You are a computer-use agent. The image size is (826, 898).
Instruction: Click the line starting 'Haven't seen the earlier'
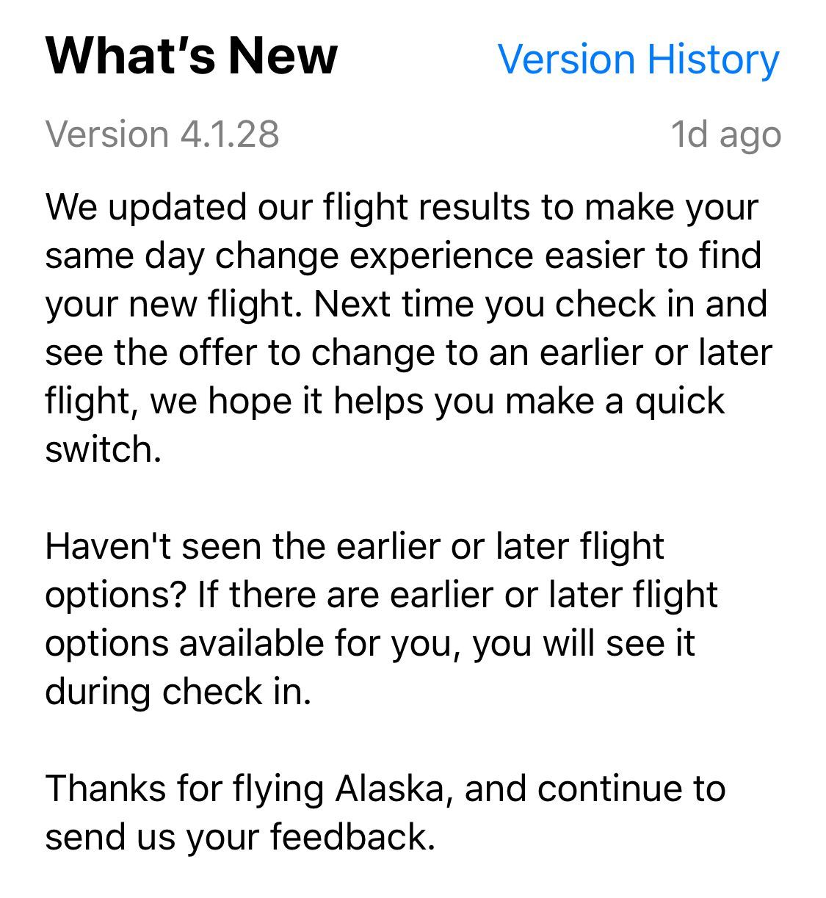[355, 546]
